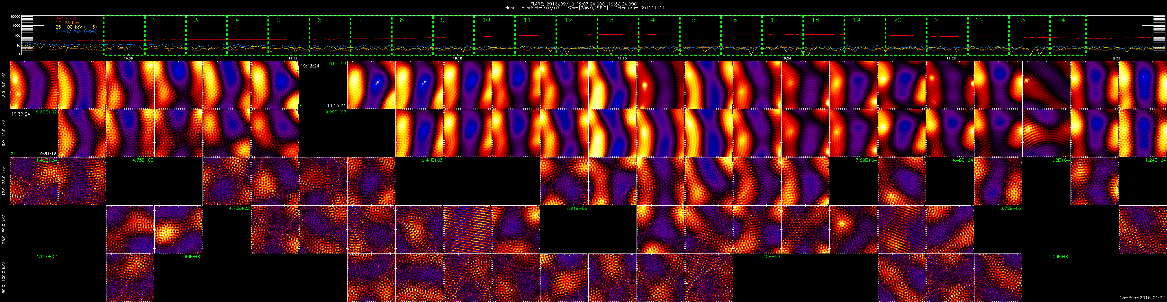Click the green interval number 19
The width and height of the screenshot is (1167, 302).
(x=857, y=20)
